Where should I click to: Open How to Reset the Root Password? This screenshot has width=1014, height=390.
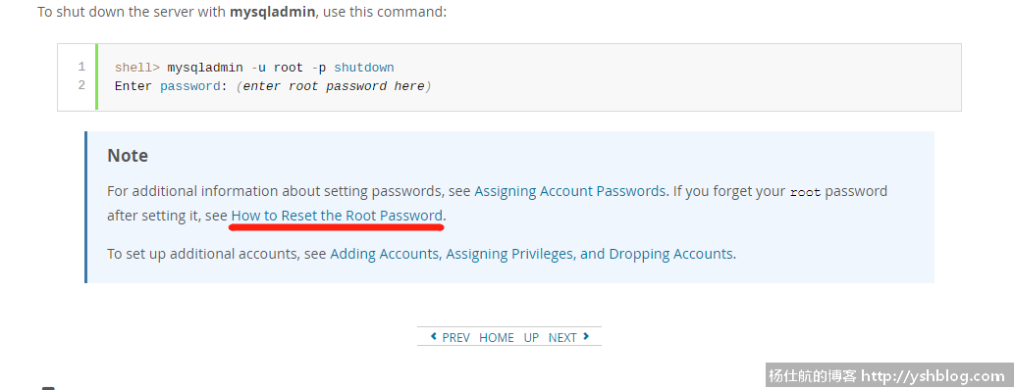click(337, 216)
